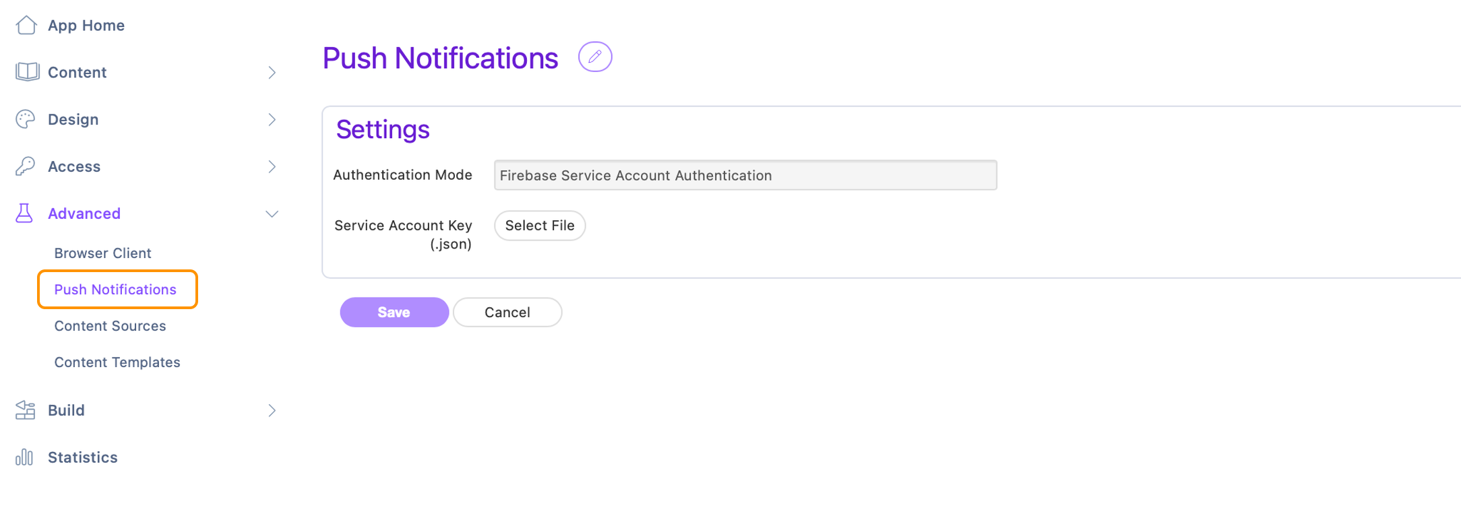Click the Settings section heading
Viewport: 1461px width, 524px height.
383,129
